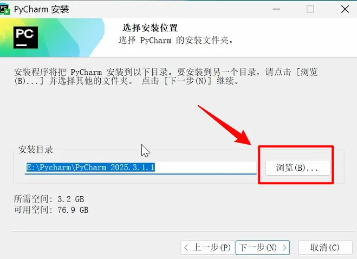
Task: Click the 可用空间: 76.9 GB text
Action: coord(51,210)
